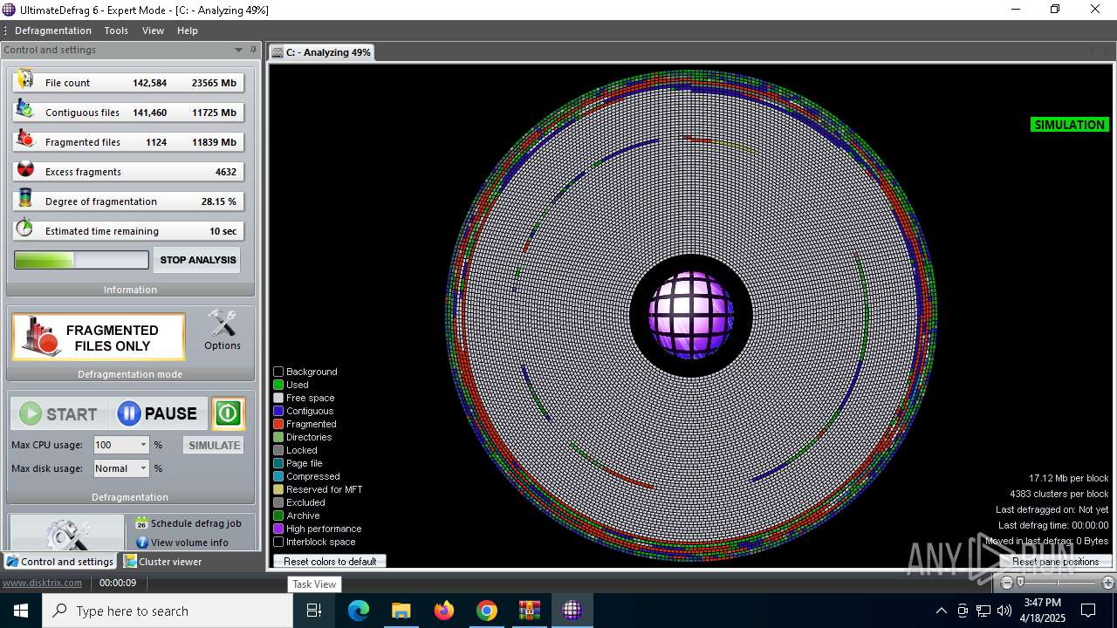Click the View volume info icon

coord(141,543)
